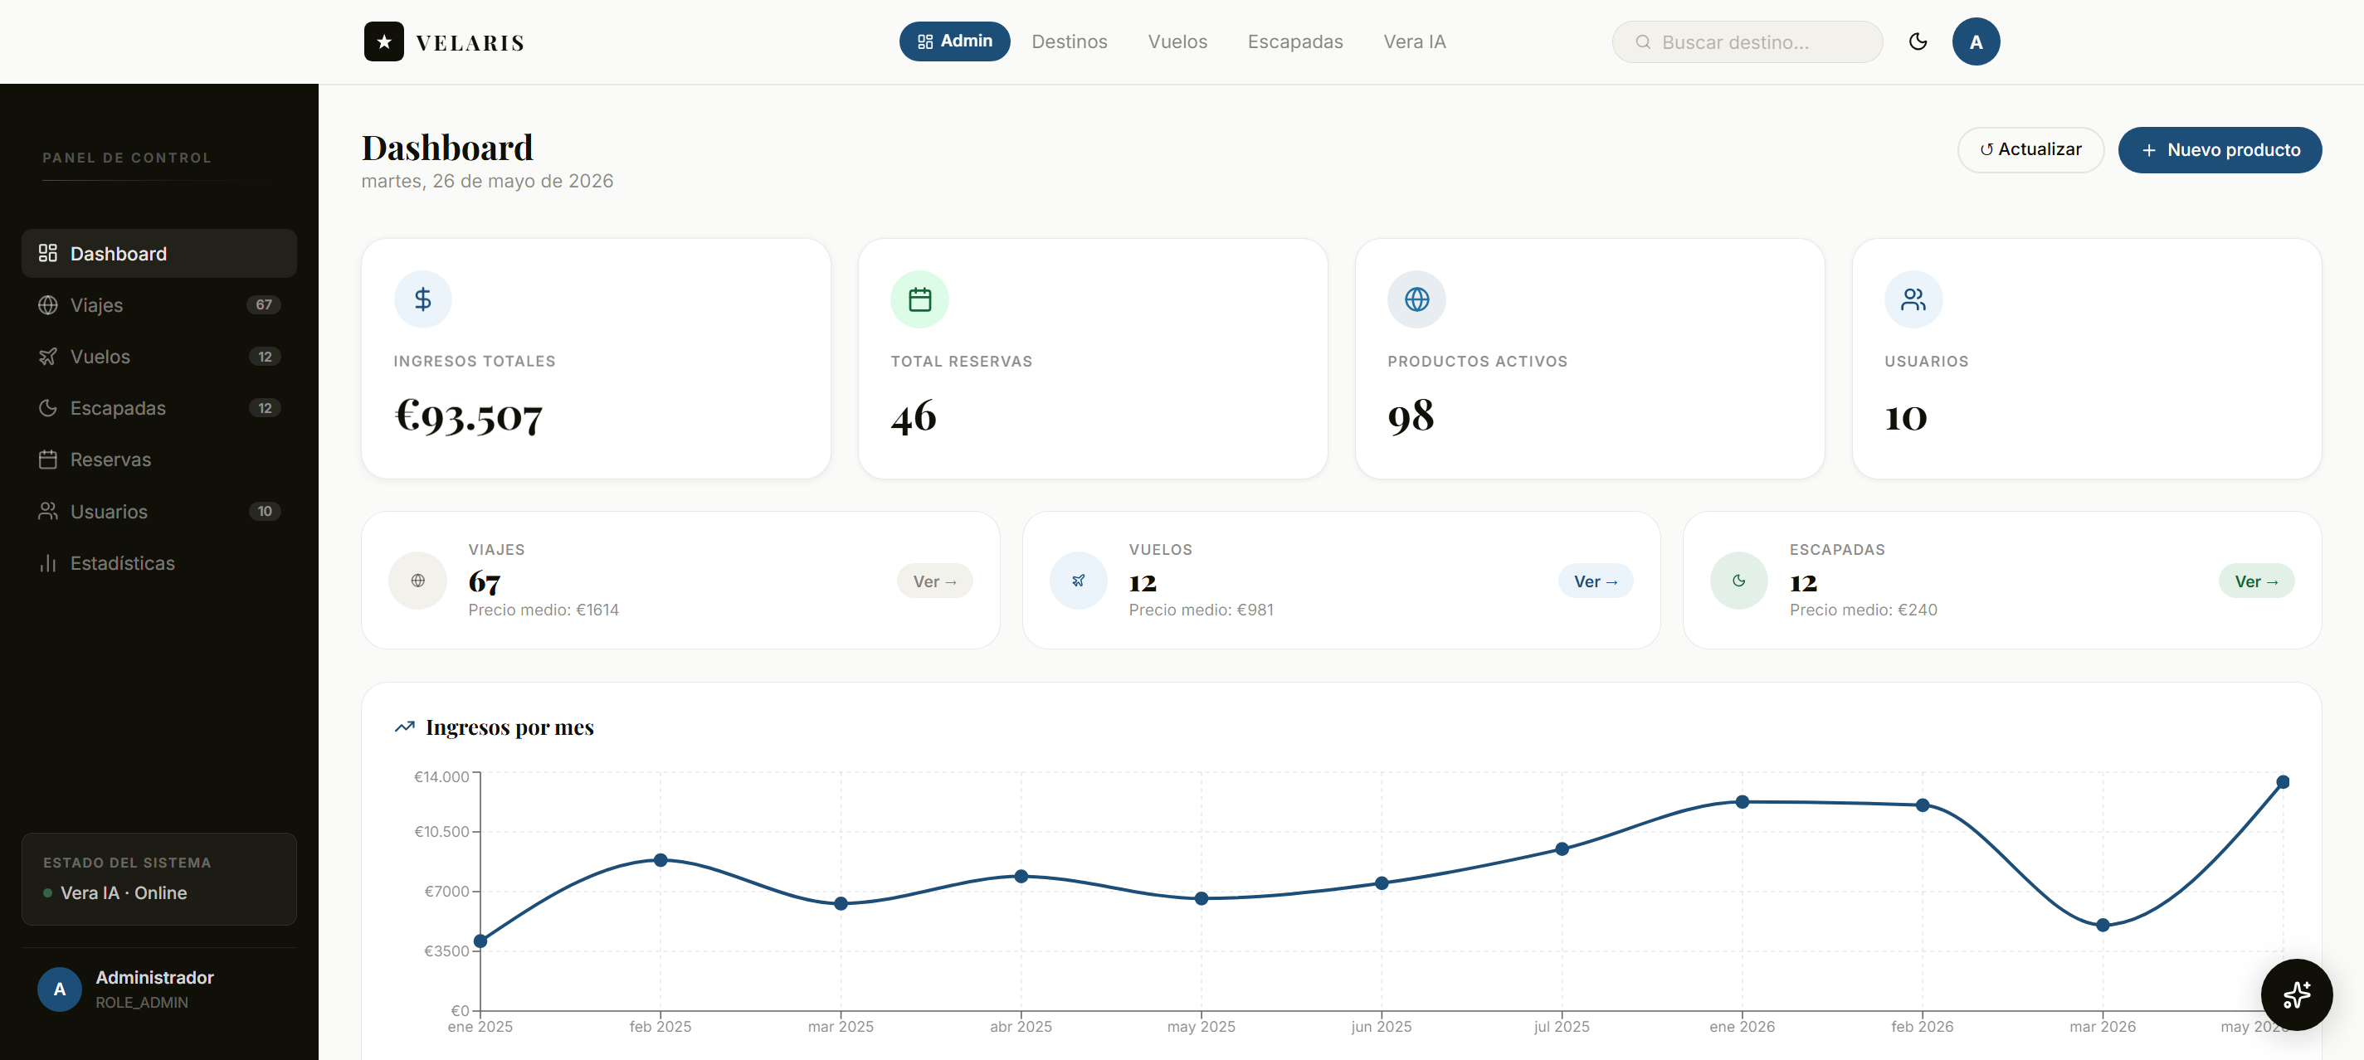Image resolution: width=2364 pixels, height=1060 pixels.
Task: Click the 10 badge next to Usuarios
Action: [x=265, y=512]
